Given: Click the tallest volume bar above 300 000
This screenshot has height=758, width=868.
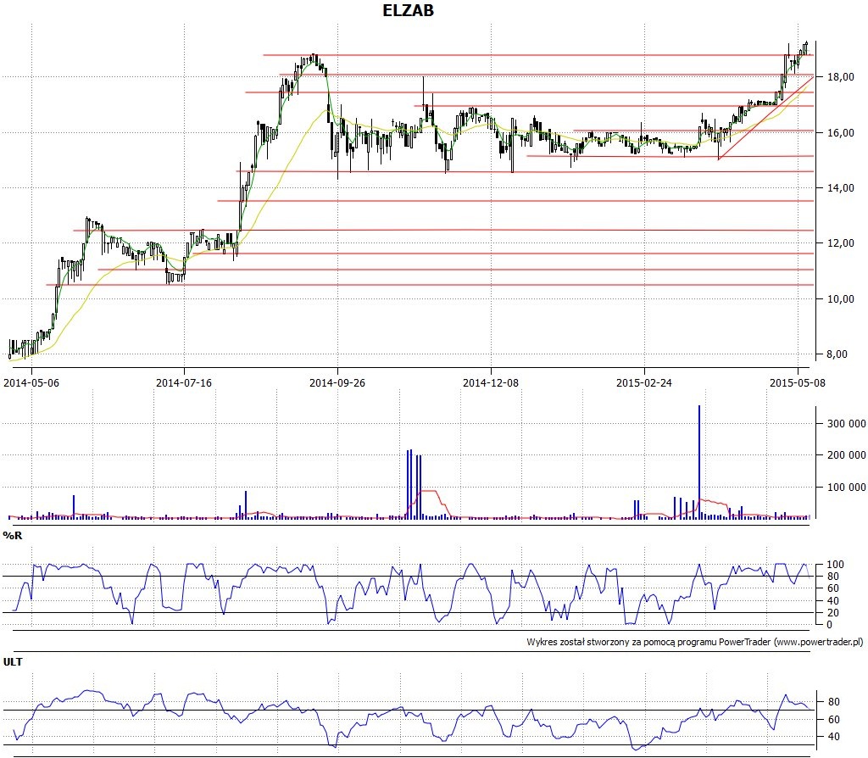Looking at the screenshot, I should coord(699,462).
